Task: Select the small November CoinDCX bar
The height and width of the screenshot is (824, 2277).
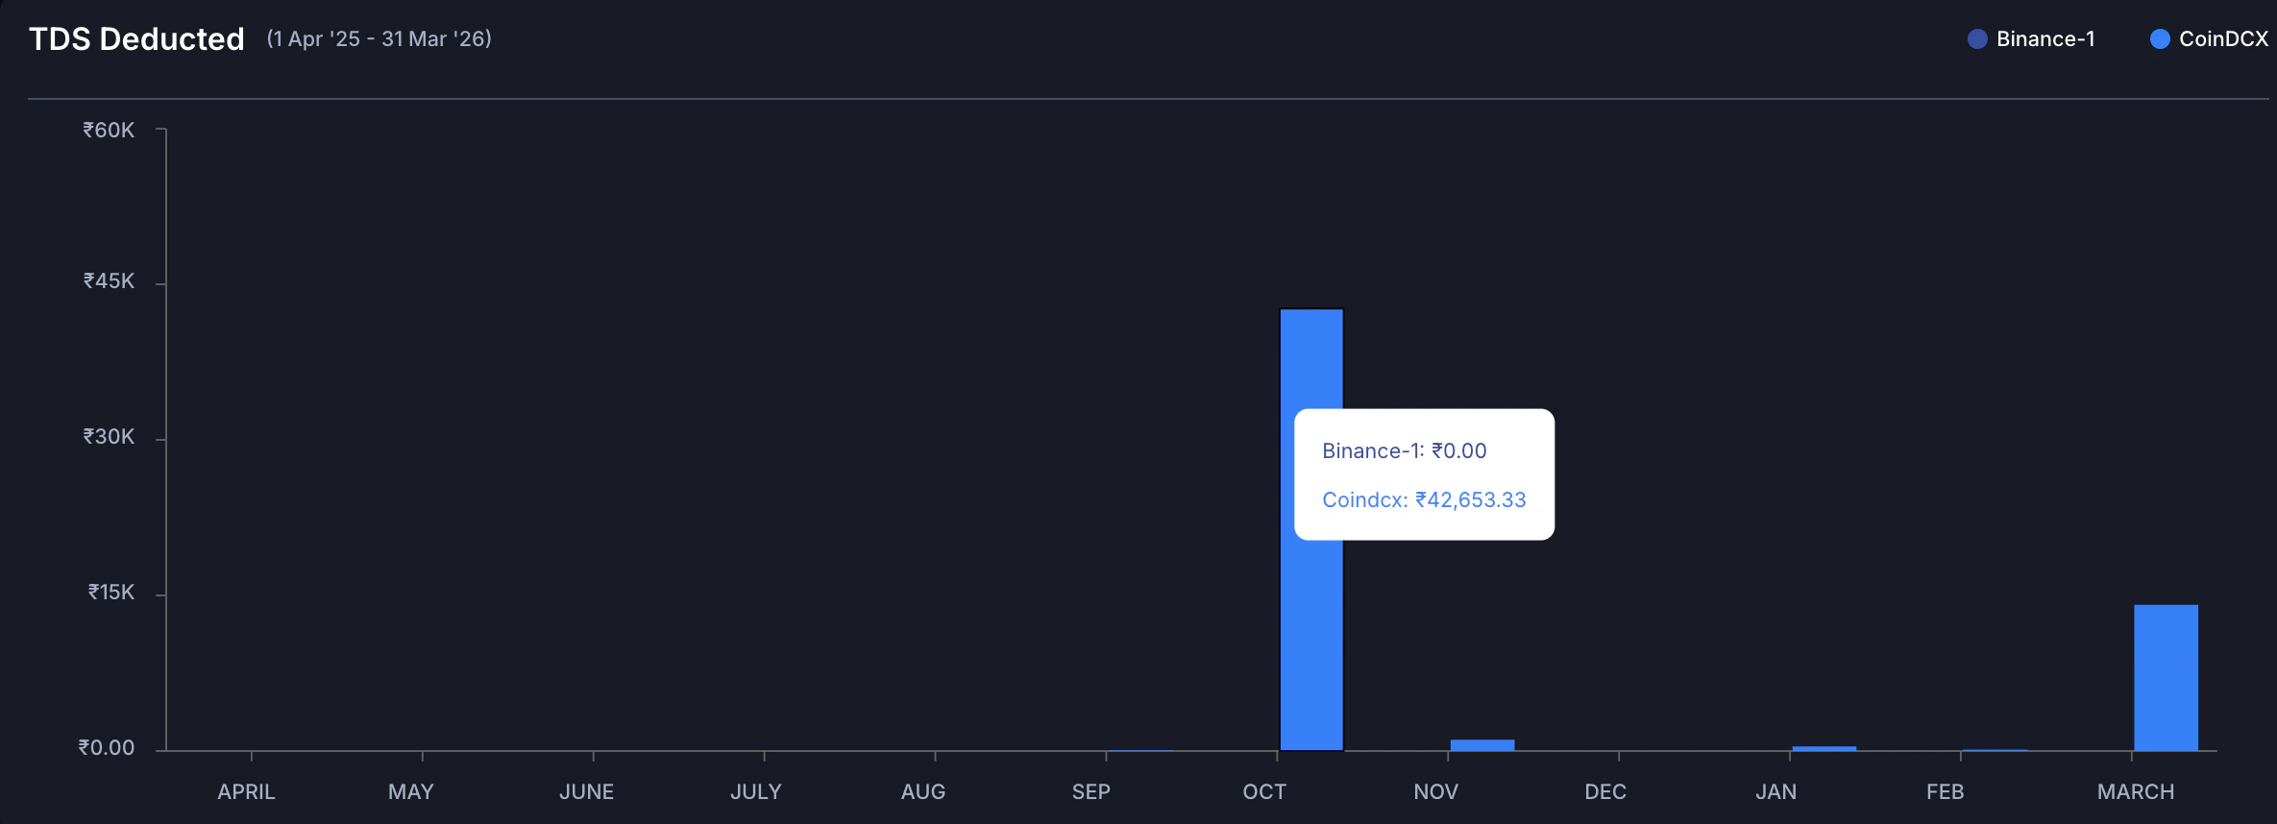Action: click(x=1482, y=744)
